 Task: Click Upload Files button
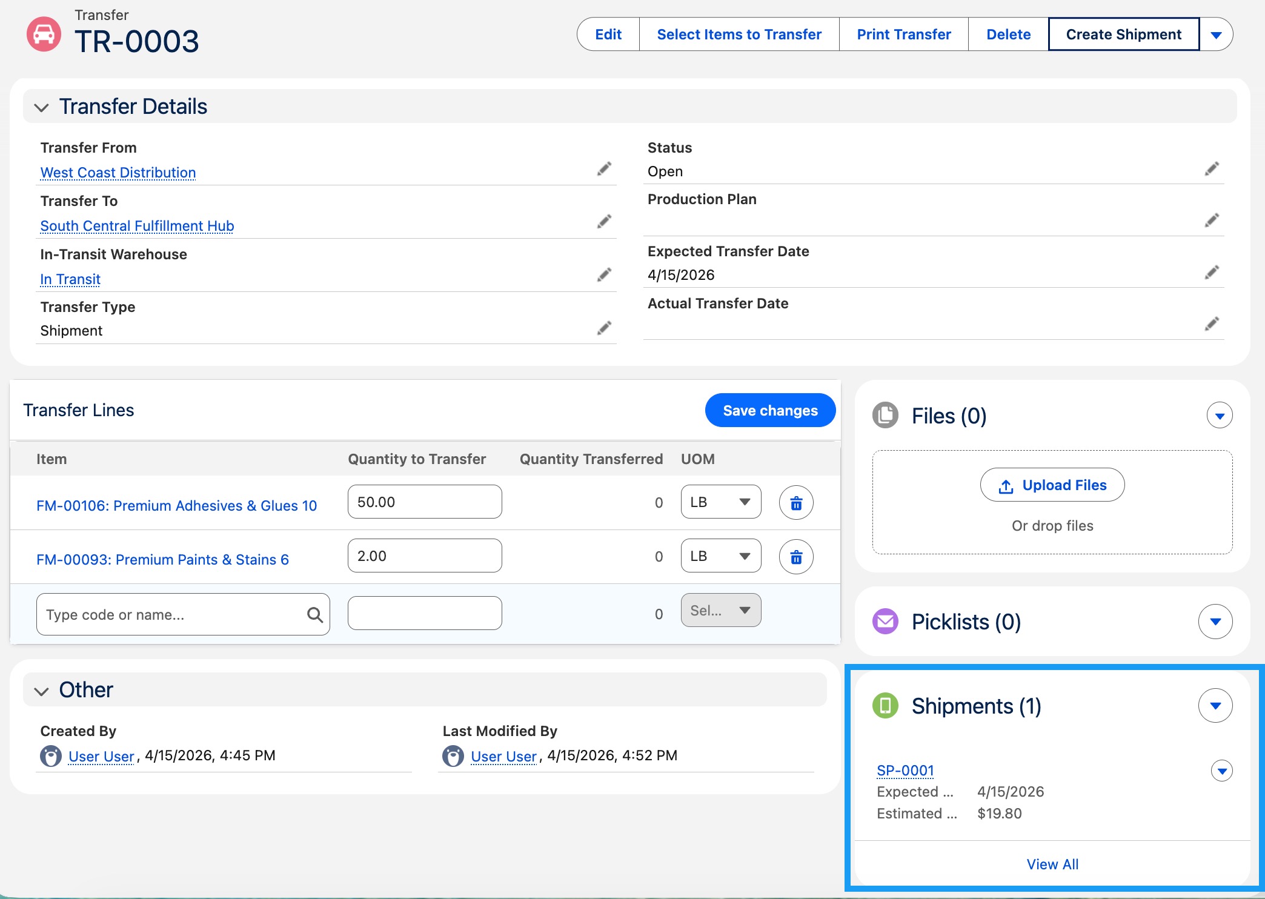1052,485
